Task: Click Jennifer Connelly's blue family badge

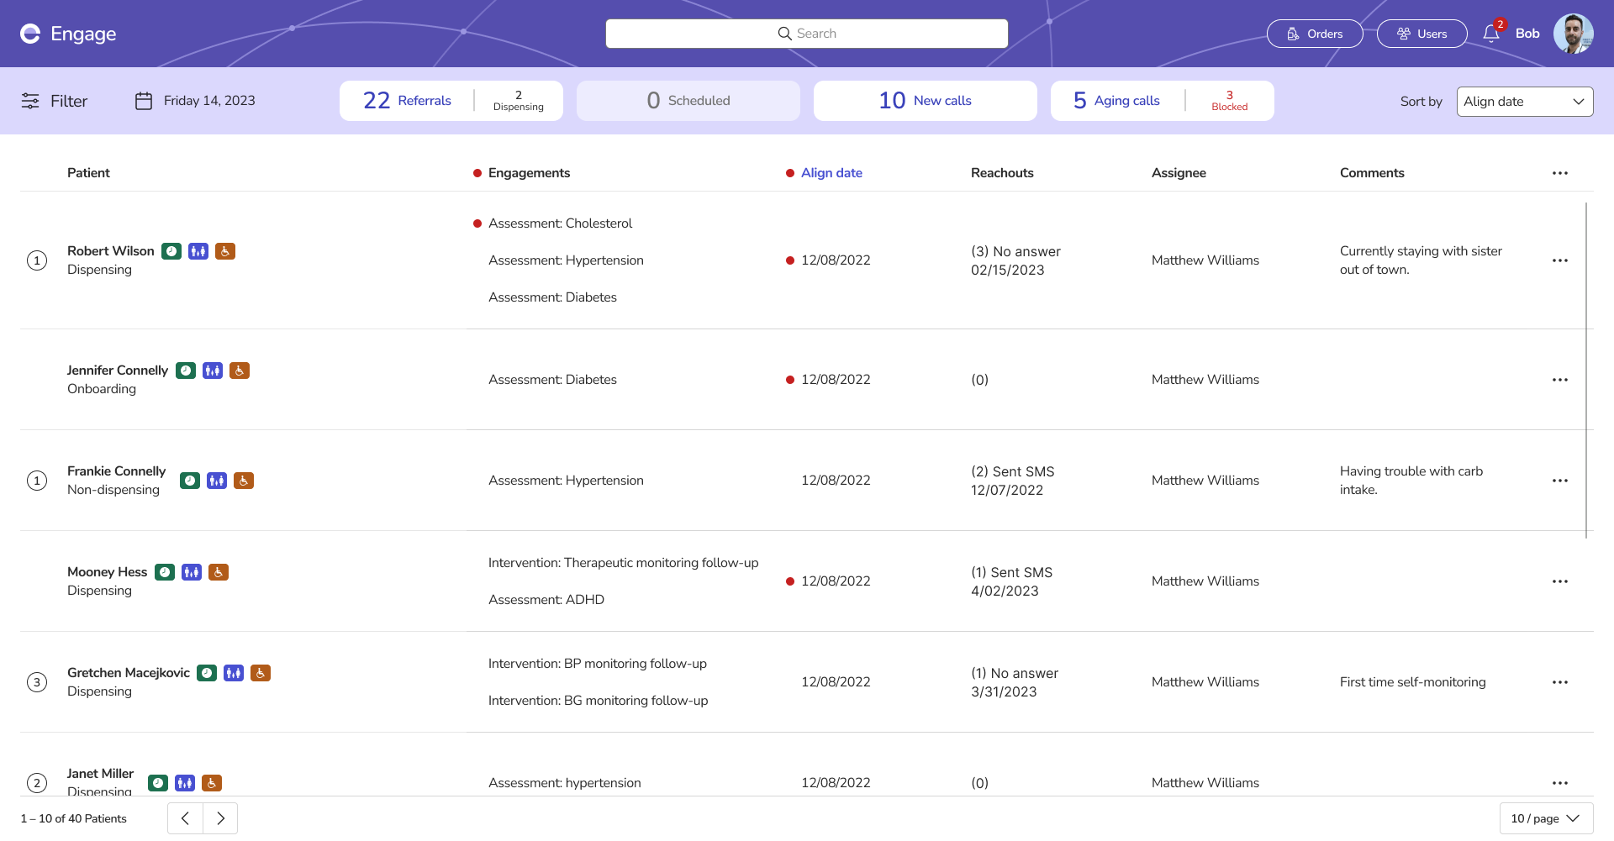Action: point(213,371)
